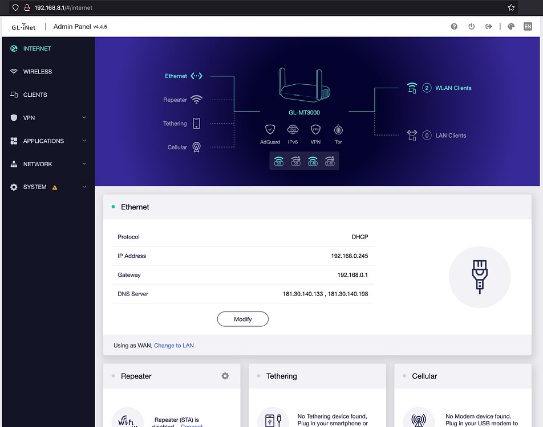
Task: Click the Change to LAN link
Action: (173, 346)
